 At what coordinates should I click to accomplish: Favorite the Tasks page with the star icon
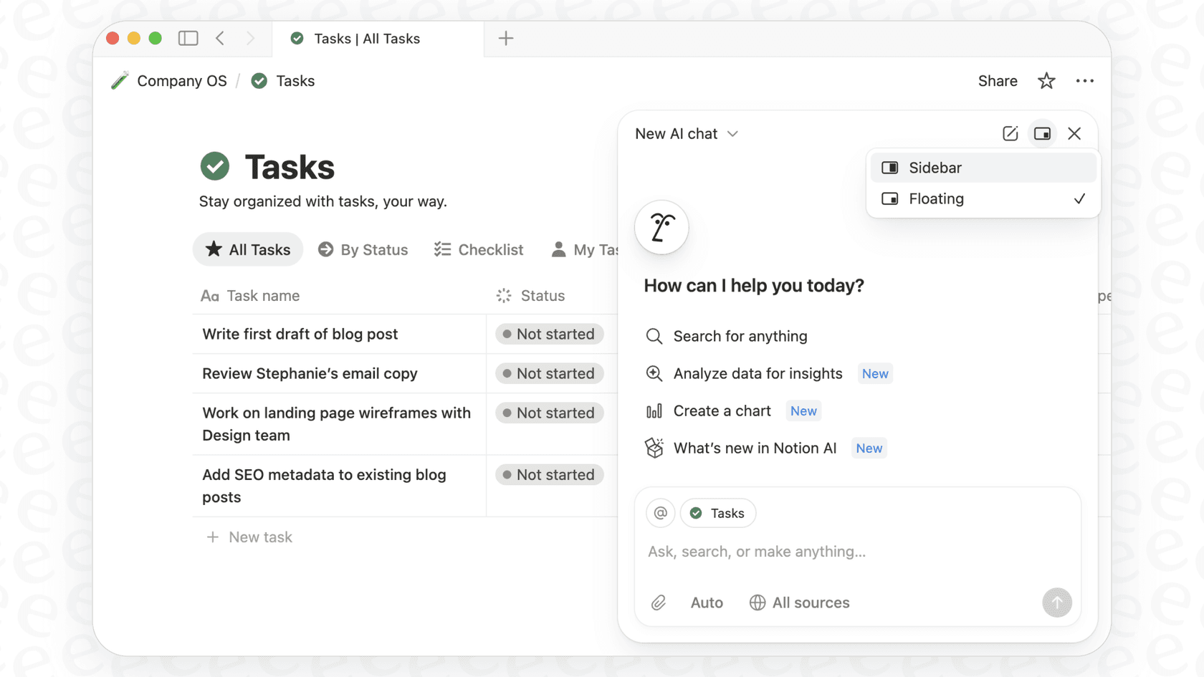[x=1046, y=81]
